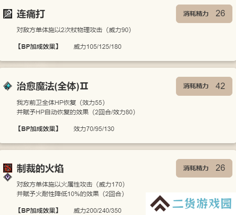
Task: Click the 【BP加成效果】 label under 治愈魔法
Action: pos(38,129)
